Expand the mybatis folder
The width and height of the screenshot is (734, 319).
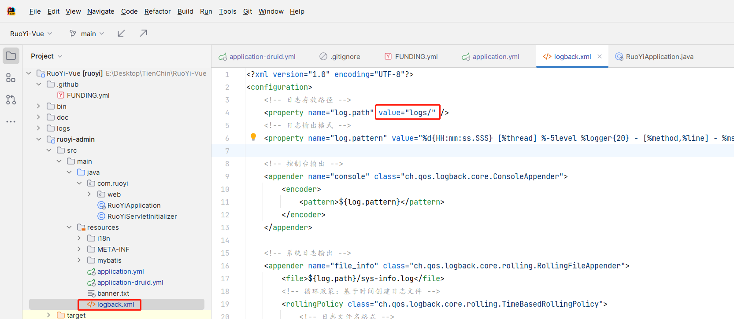tap(79, 260)
